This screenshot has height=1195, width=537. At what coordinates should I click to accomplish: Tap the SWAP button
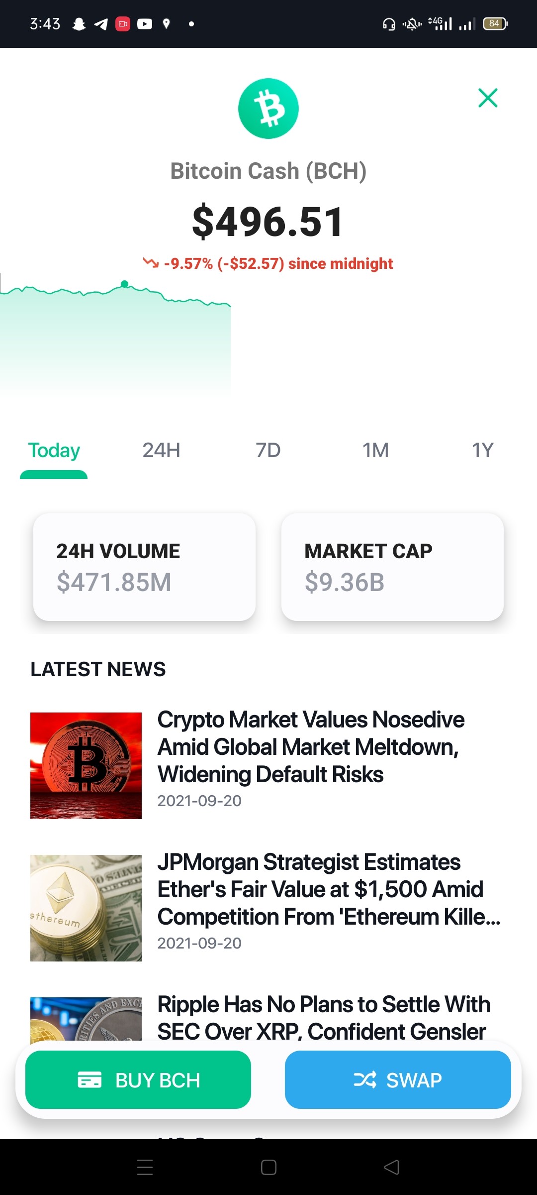pos(398,1079)
